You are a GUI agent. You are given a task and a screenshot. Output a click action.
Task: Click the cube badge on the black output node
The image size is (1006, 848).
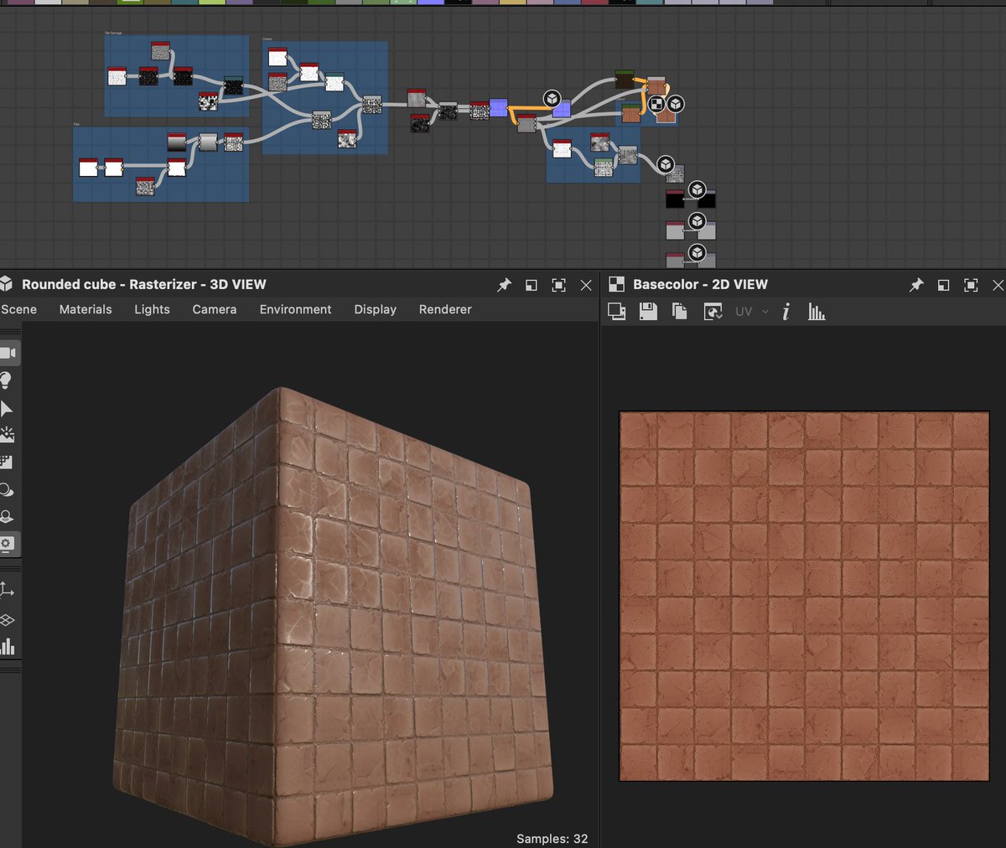pyautogui.click(x=697, y=190)
